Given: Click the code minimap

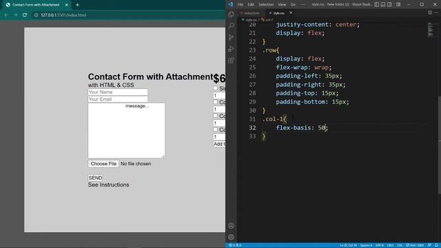Looking at the screenshot, I should tap(430, 30).
